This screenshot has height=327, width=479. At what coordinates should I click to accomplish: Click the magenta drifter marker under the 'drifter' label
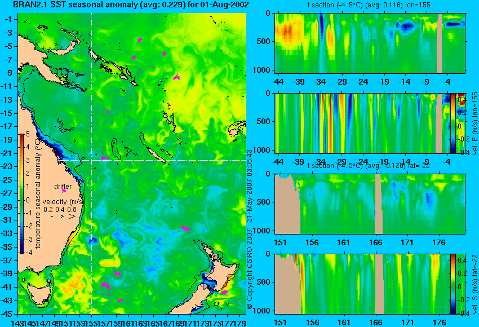(64, 191)
